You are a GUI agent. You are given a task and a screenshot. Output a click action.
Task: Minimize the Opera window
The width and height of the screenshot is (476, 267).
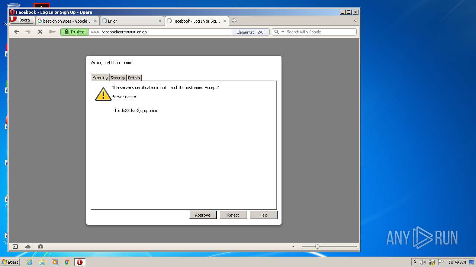(x=342, y=12)
